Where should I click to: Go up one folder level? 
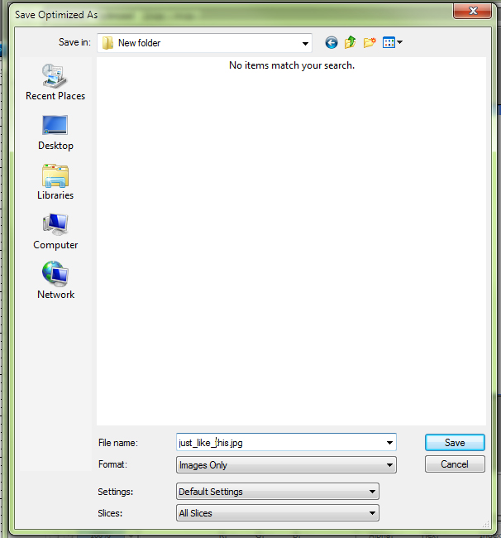coord(351,42)
